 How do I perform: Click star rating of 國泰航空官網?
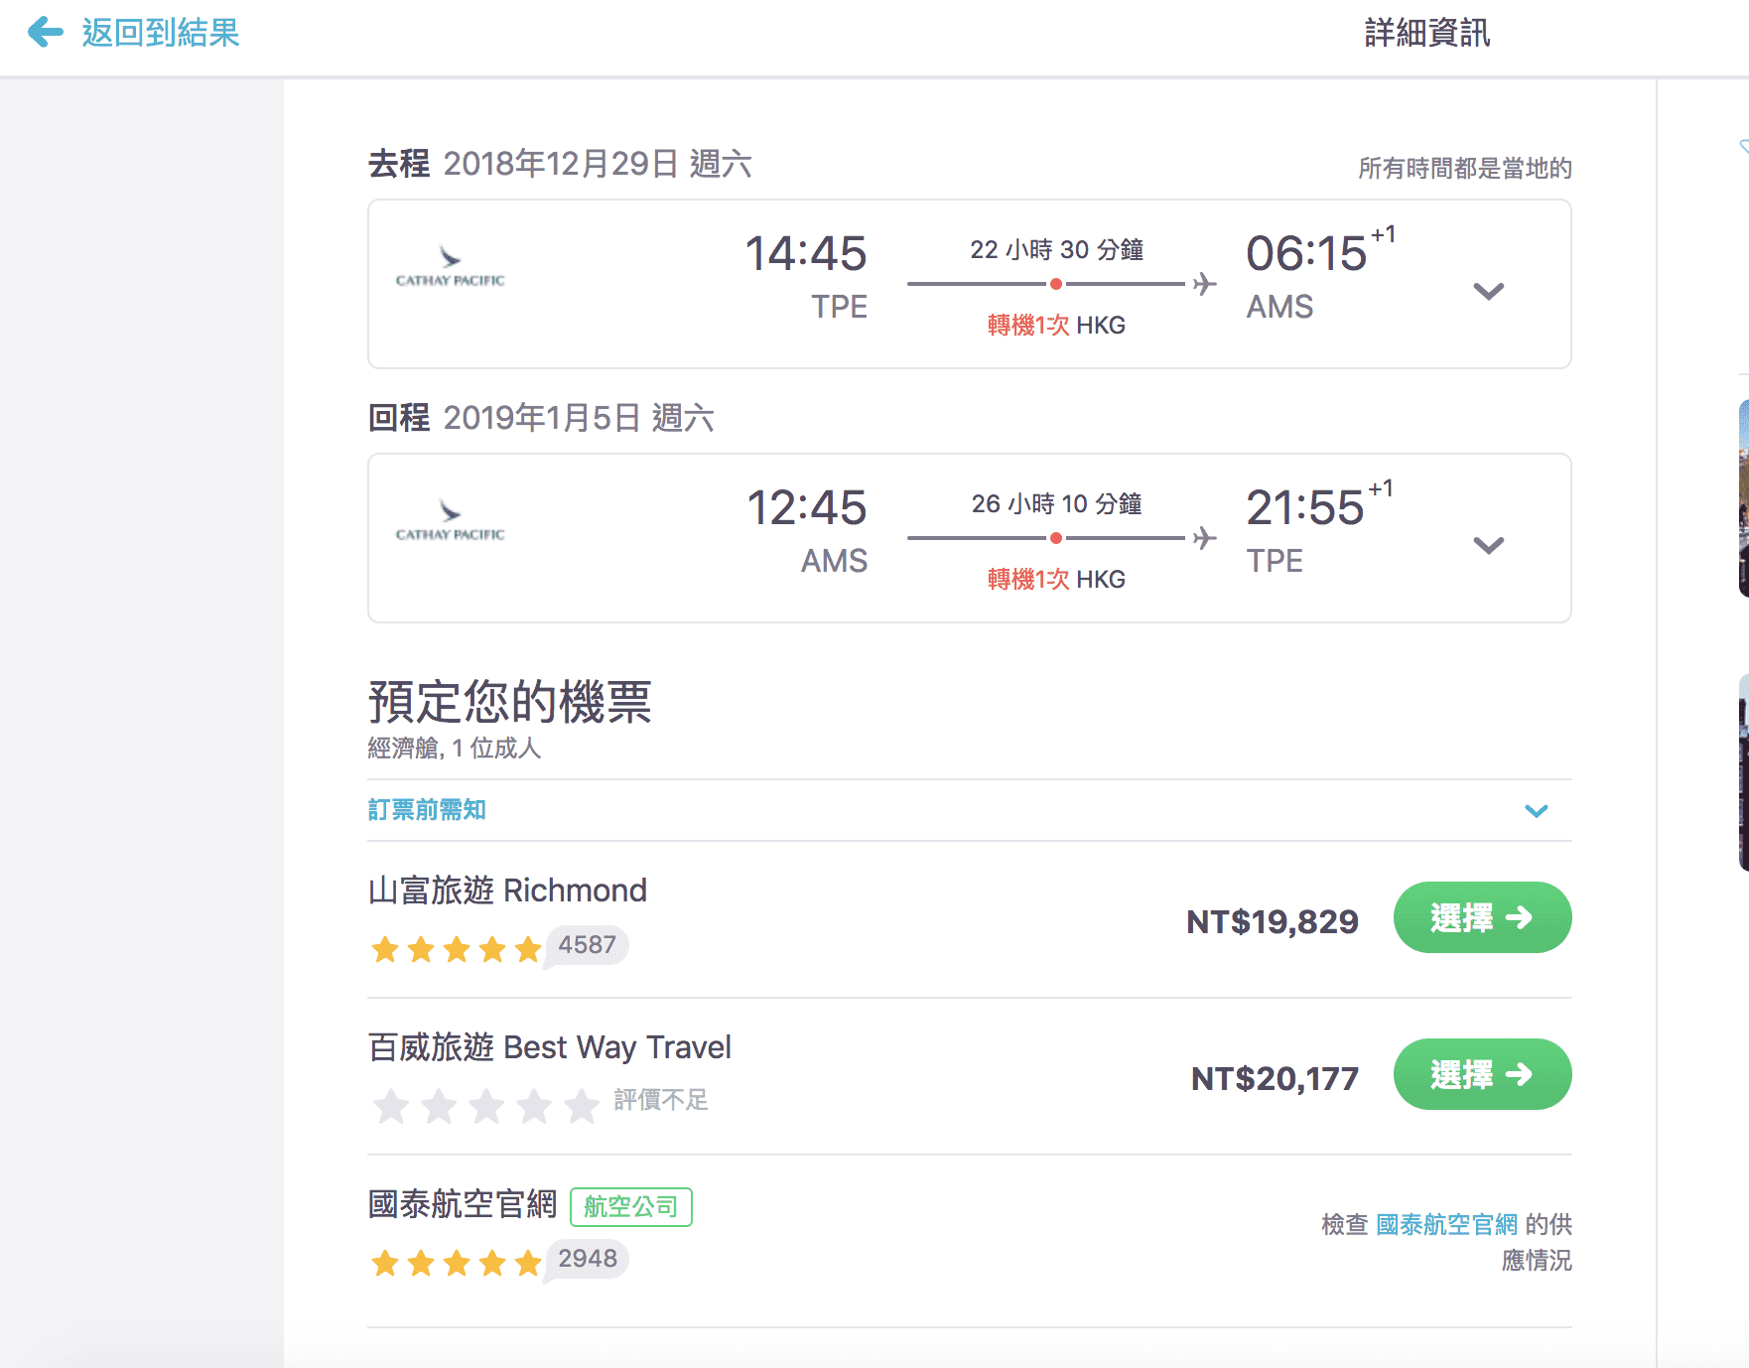pyautogui.click(x=457, y=1263)
